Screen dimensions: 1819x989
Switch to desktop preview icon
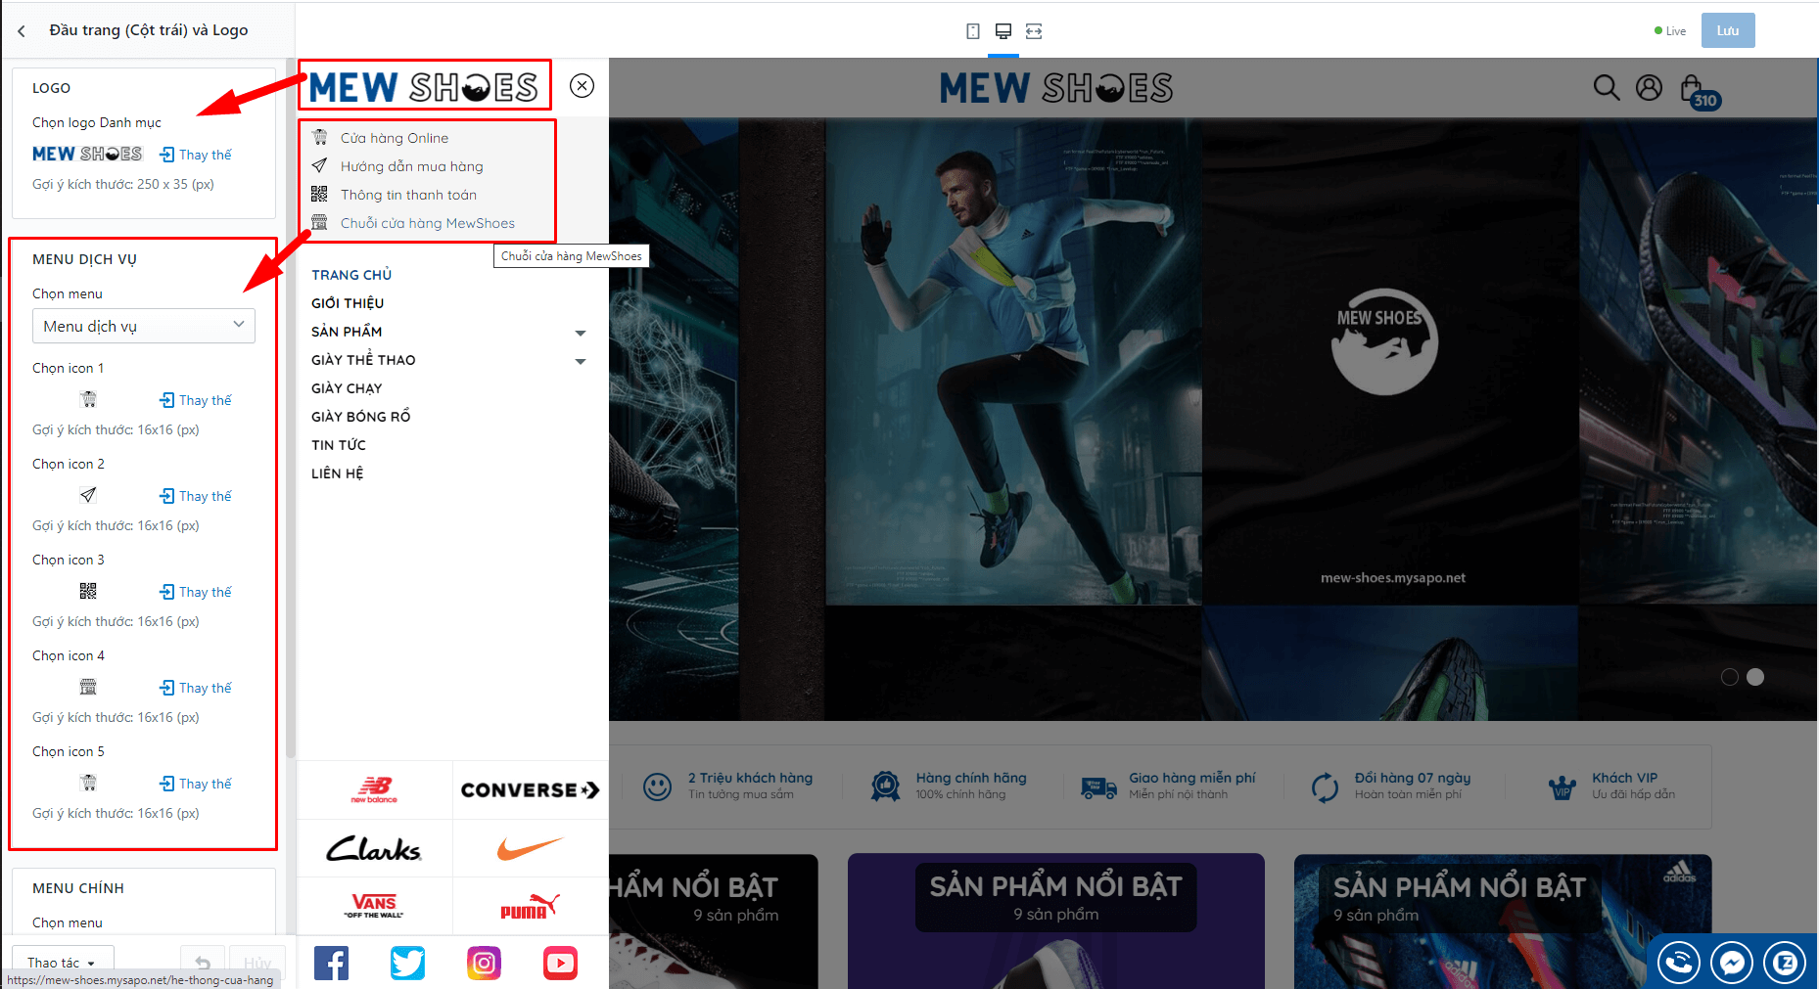click(x=1003, y=31)
